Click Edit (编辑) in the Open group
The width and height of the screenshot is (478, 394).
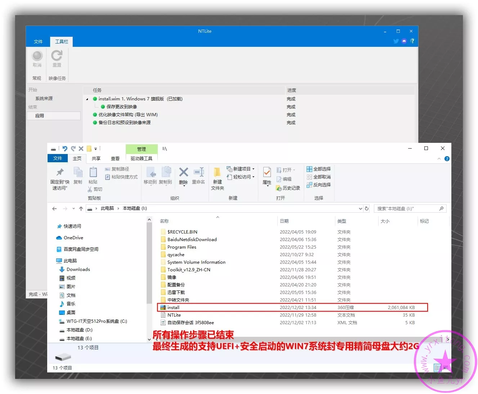click(x=284, y=179)
